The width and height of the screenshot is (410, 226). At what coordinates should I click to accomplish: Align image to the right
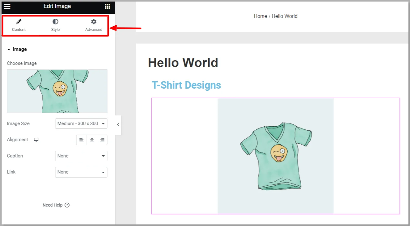coord(102,140)
